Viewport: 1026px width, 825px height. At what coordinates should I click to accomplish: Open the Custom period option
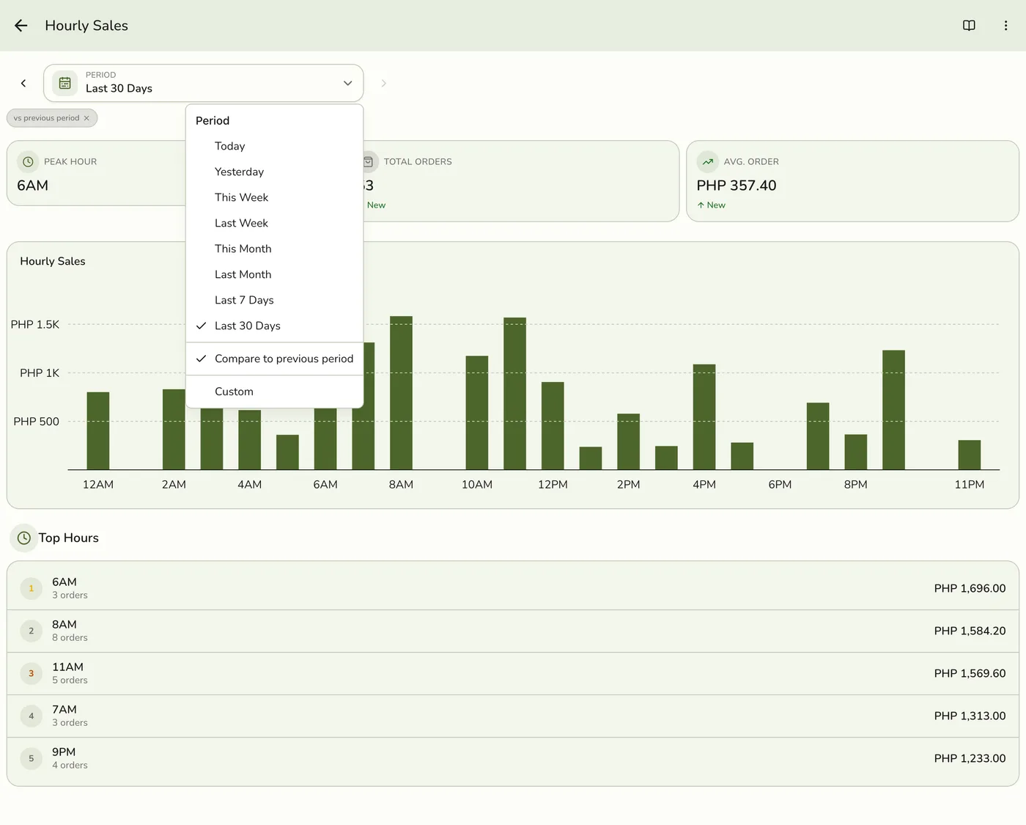[275, 392]
